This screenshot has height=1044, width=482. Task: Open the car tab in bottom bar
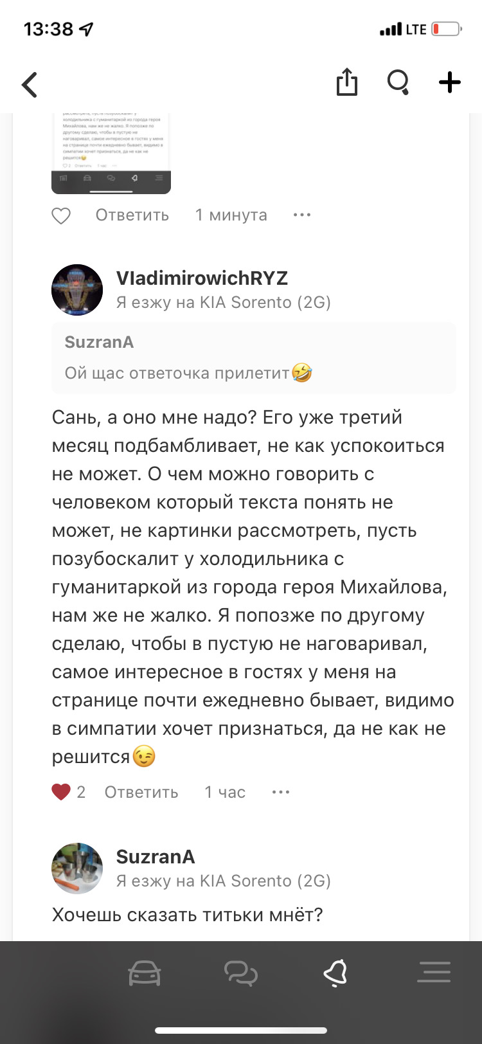point(145,973)
